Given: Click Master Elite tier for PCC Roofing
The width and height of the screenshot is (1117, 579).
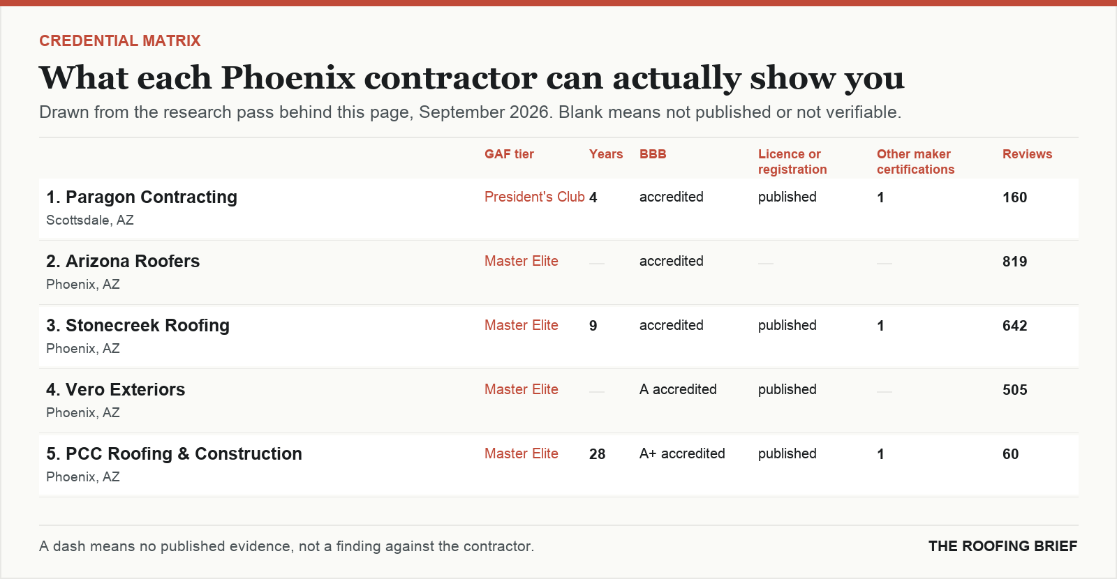Looking at the screenshot, I should (521, 454).
